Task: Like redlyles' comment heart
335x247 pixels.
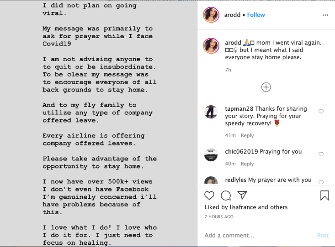Action: [321, 182]
